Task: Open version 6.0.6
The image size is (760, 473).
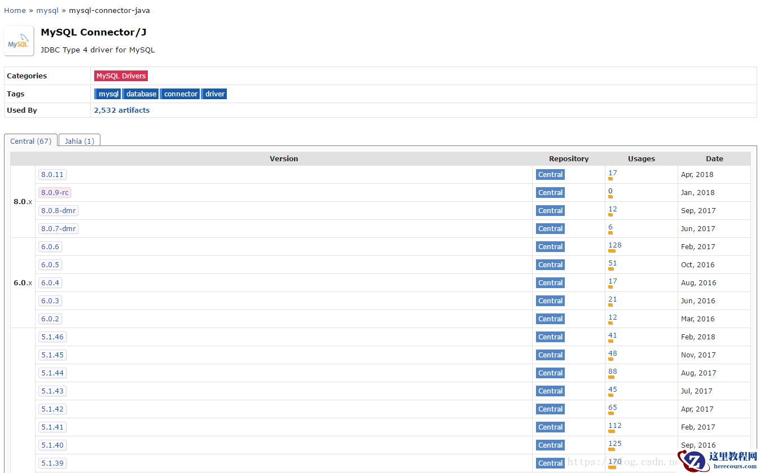Action: [x=50, y=246]
